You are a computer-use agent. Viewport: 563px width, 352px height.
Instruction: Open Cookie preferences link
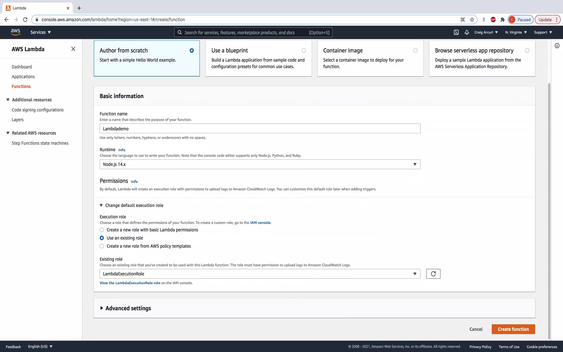[542, 347]
